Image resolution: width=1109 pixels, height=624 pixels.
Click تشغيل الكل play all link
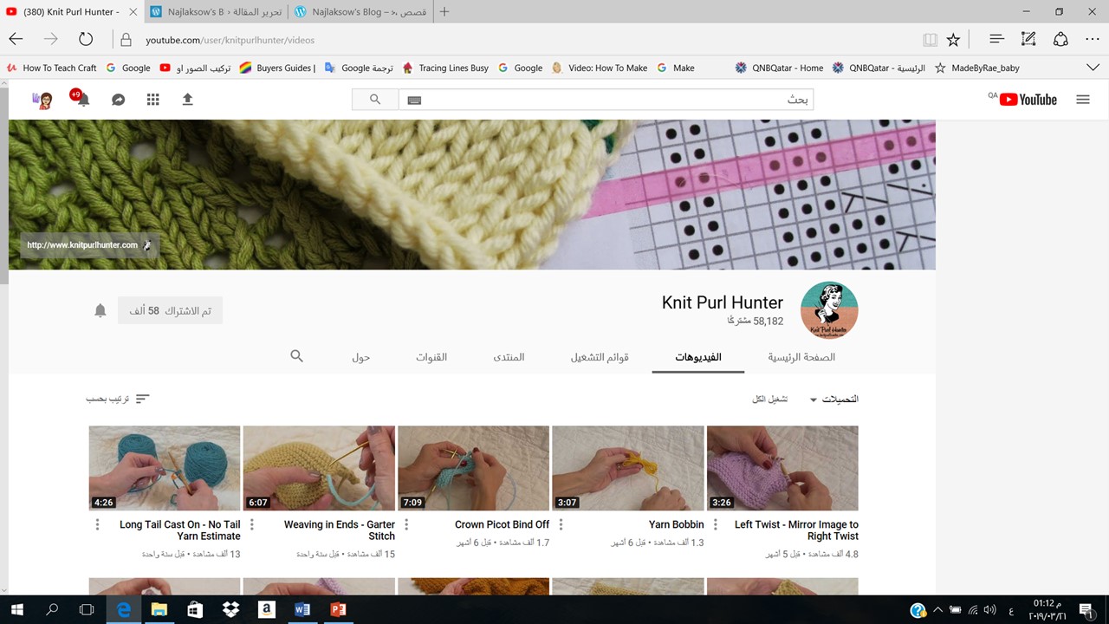click(x=769, y=400)
